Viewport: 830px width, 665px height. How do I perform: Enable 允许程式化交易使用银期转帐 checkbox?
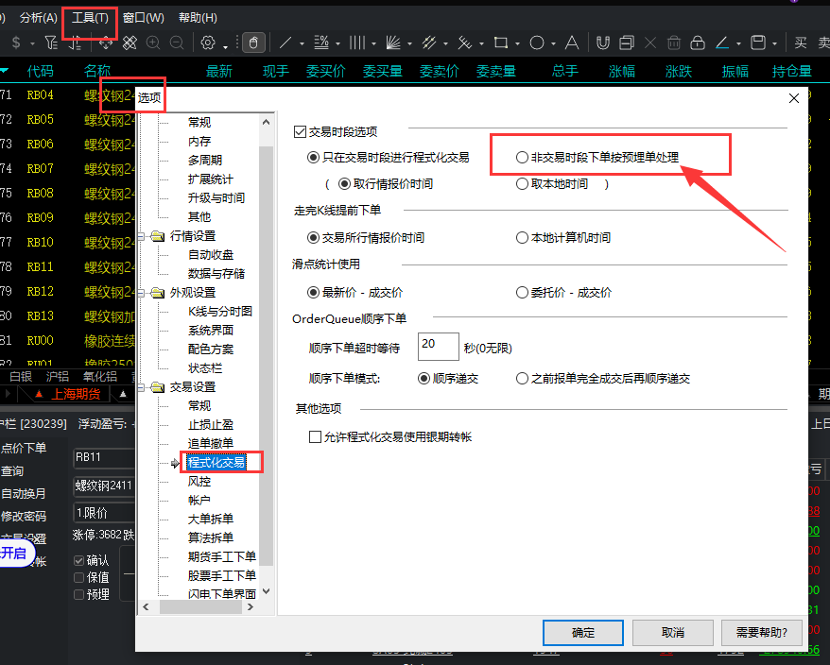tap(315, 436)
